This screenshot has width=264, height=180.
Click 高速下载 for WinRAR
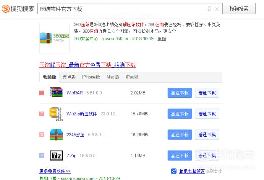click(x=180, y=93)
